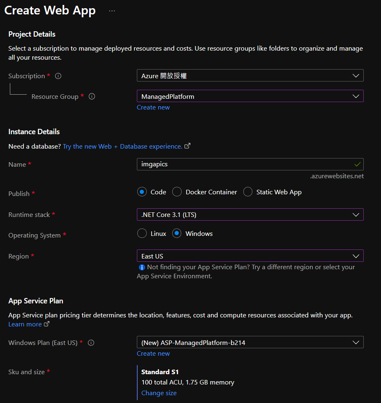Select Windows as the operating system
Screen dimensions: 381x403
pos(177,233)
